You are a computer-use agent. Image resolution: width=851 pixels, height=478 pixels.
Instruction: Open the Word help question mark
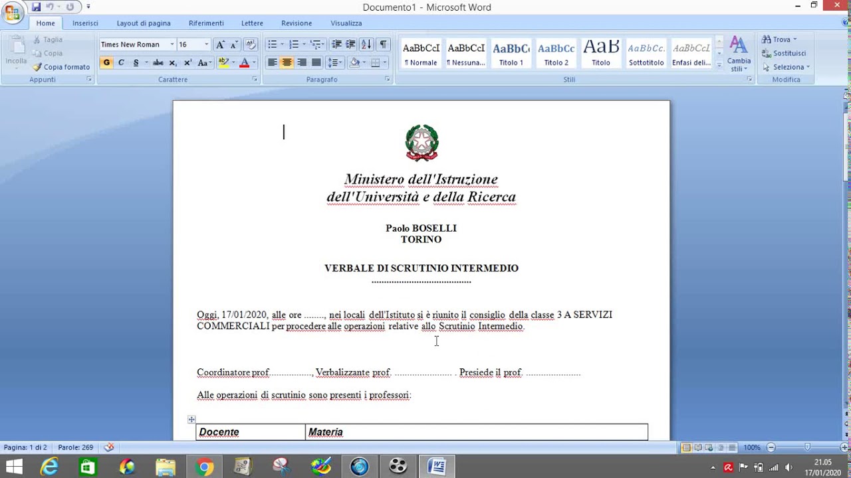pyautogui.click(x=846, y=23)
